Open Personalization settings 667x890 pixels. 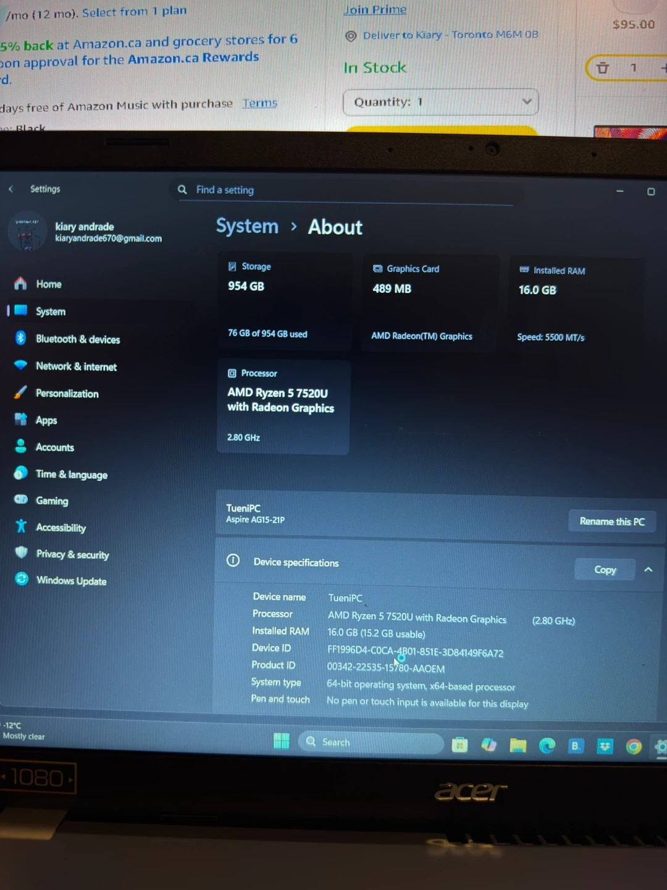point(67,394)
